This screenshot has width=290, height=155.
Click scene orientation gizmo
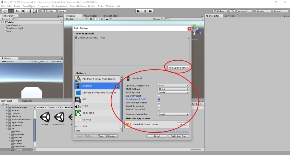point(195,30)
